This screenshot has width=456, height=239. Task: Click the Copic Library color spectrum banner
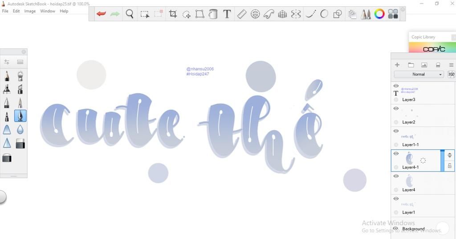click(432, 48)
